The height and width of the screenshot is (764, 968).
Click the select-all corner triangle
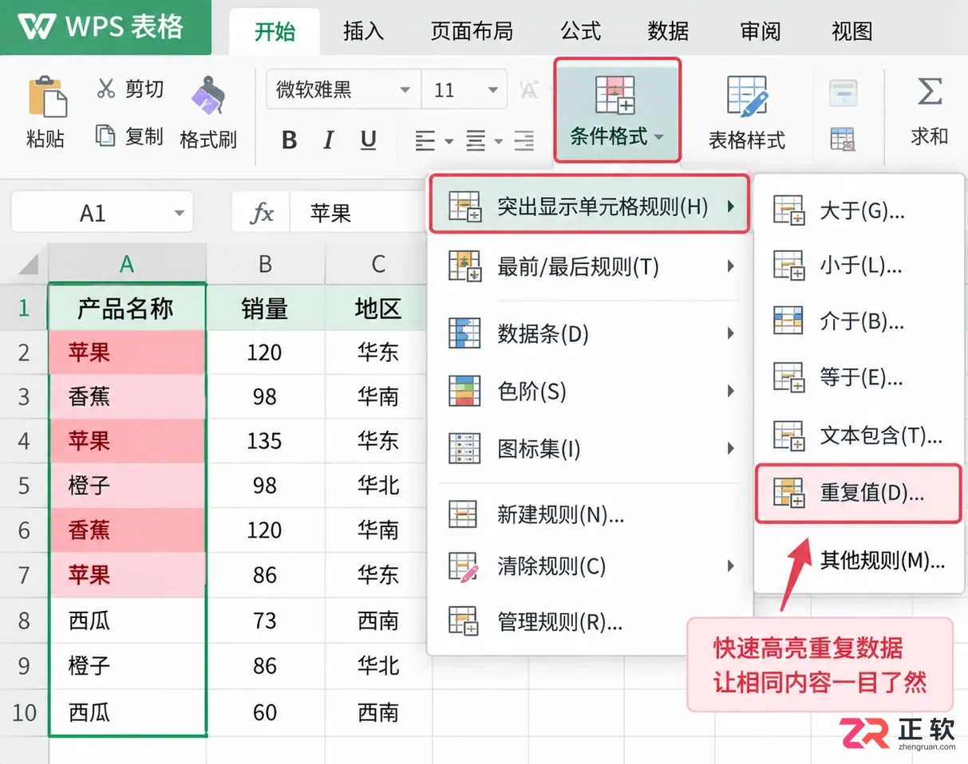click(x=29, y=264)
